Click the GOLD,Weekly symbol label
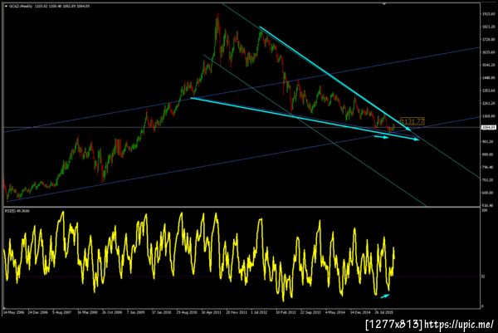This screenshot has width=498, height=333. [x=21, y=6]
